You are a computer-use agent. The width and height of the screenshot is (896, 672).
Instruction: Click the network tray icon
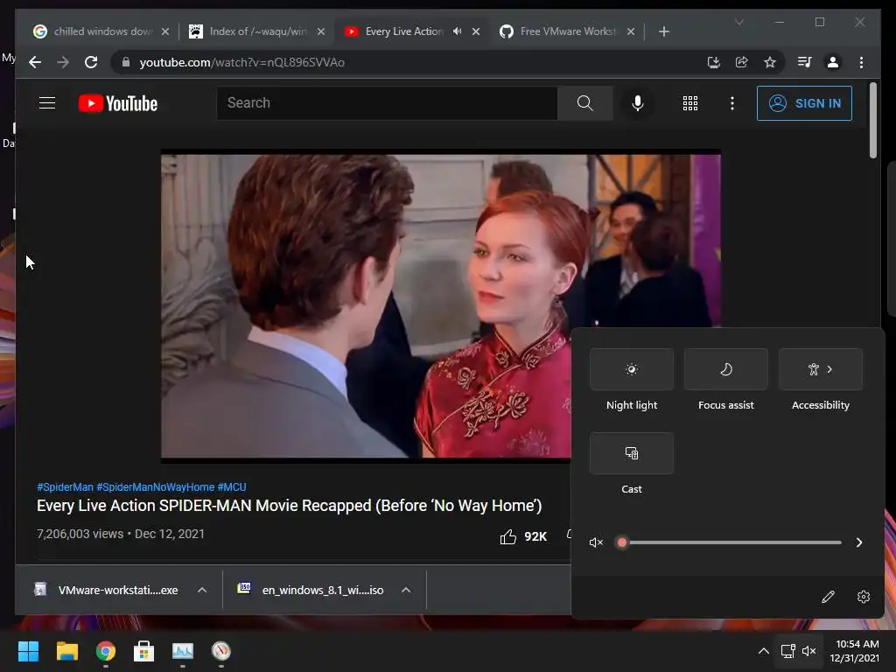(x=788, y=651)
